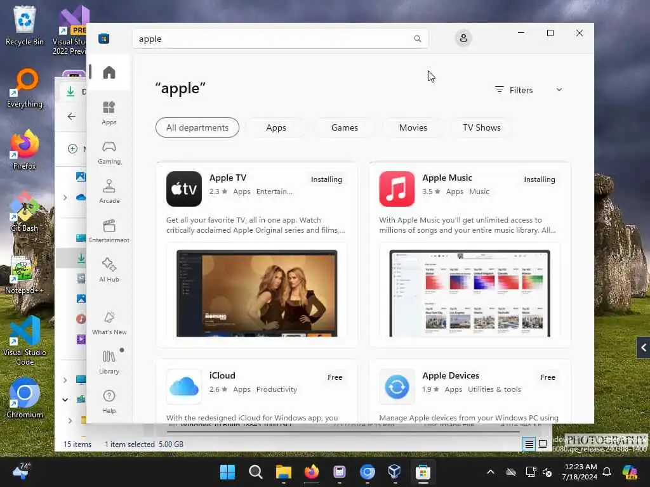Screen dimensions: 650x487
Task: Select the Everything desktop shortcut
Action: click(x=25, y=88)
